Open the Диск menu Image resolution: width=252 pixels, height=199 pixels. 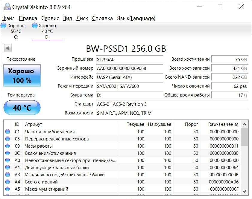[82, 18]
